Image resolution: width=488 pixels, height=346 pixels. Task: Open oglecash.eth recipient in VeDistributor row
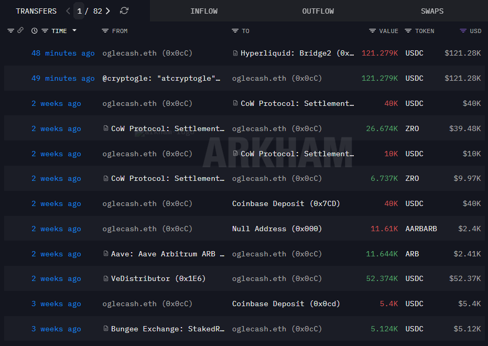pos(277,278)
